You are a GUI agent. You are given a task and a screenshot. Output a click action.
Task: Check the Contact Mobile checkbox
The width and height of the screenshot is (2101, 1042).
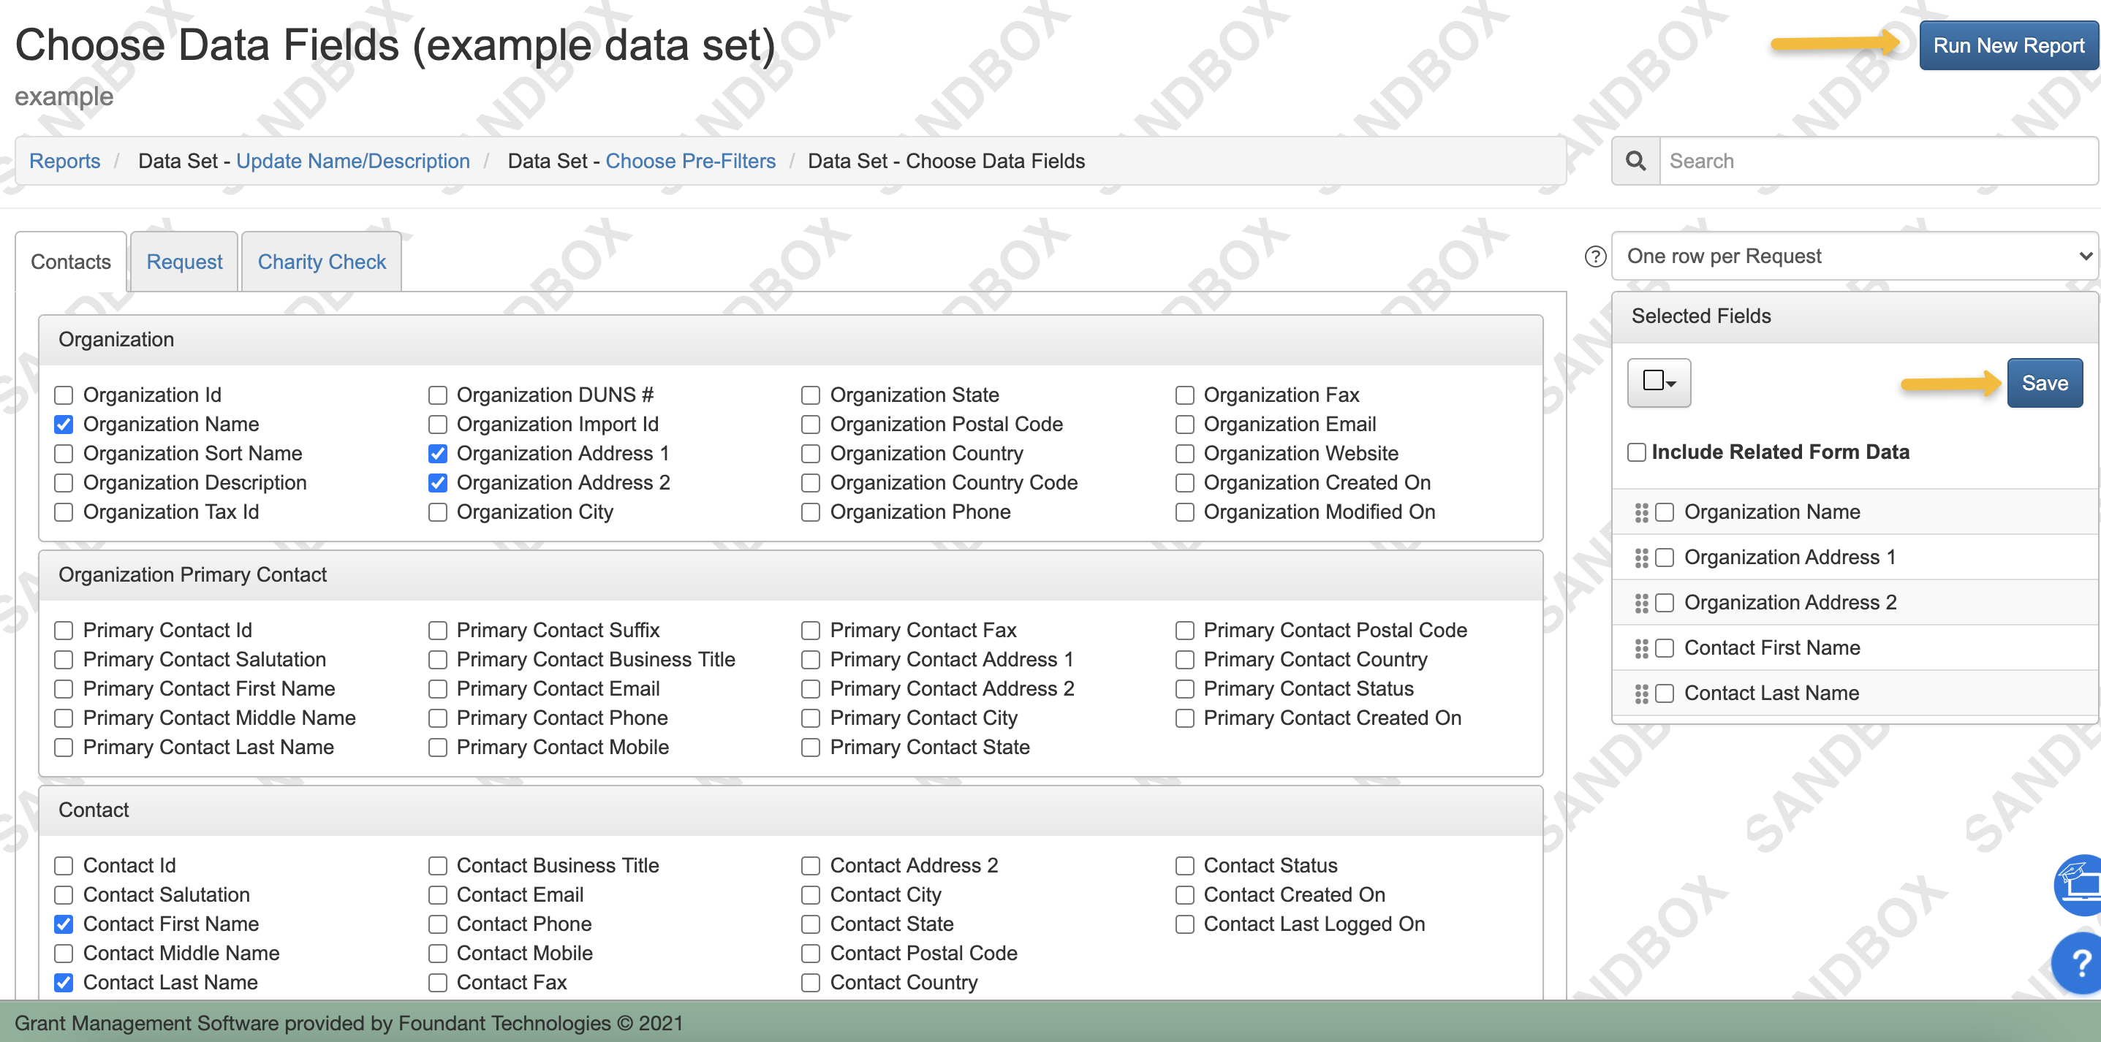pyautogui.click(x=438, y=954)
